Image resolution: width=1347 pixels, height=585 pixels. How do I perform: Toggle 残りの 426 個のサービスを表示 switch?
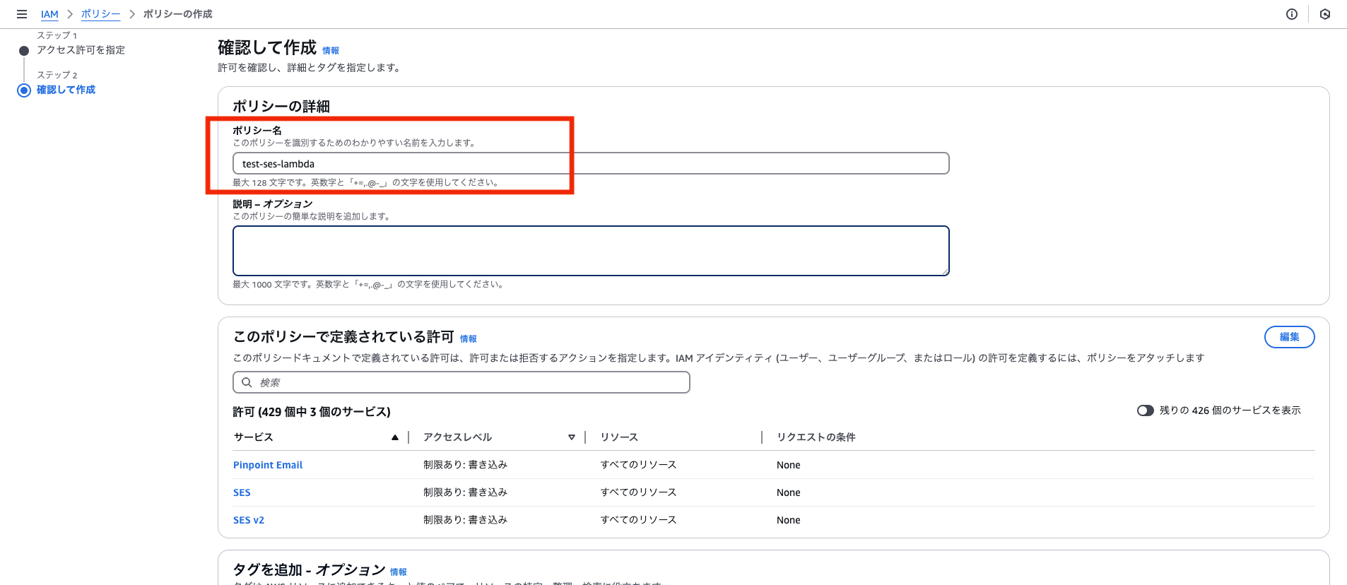click(x=1145, y=410)
